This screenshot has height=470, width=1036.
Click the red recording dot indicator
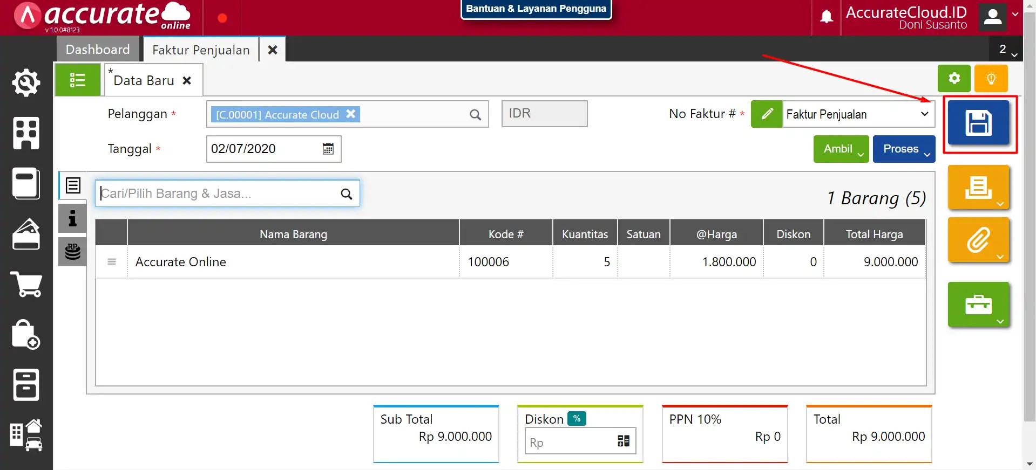[222, 18]
